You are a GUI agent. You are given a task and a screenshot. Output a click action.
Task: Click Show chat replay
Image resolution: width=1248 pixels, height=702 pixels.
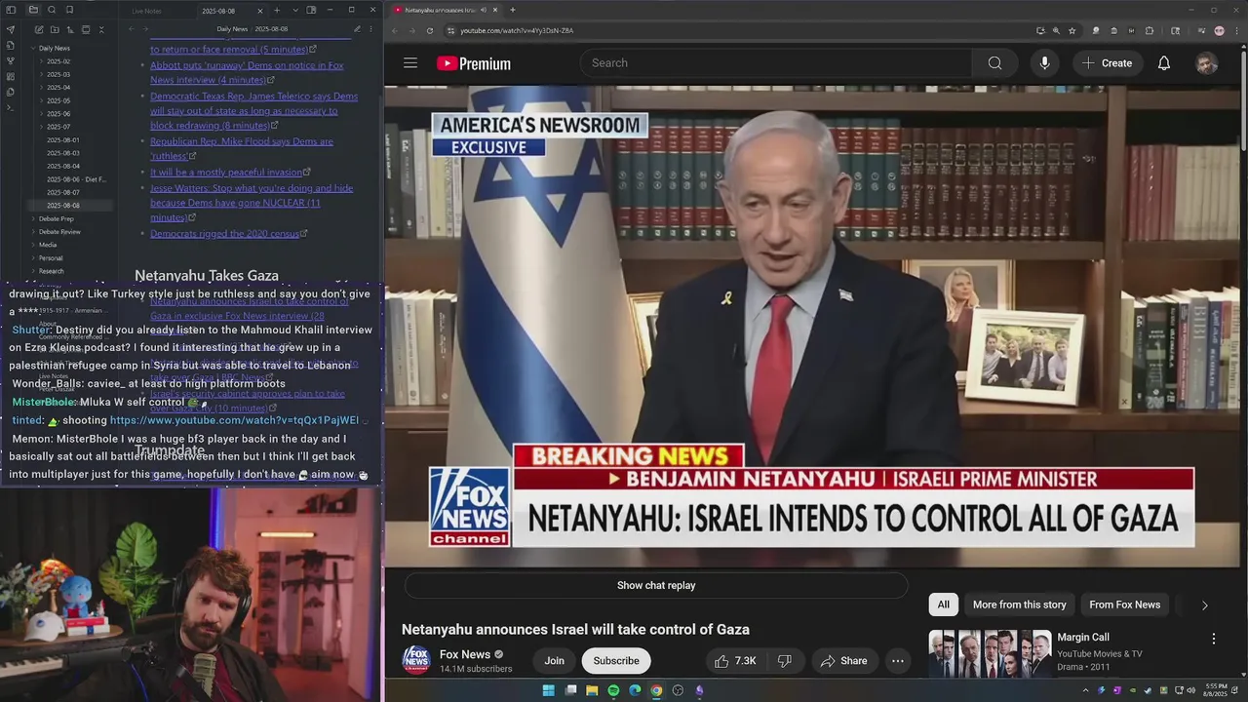coord(656,585)
